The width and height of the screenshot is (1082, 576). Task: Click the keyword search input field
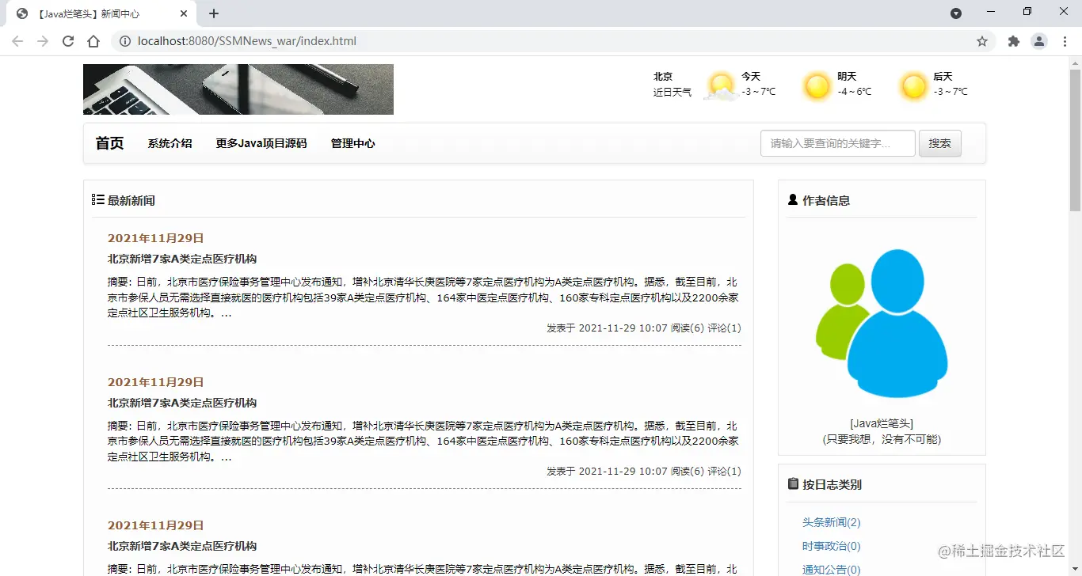(x=837, y=143)
